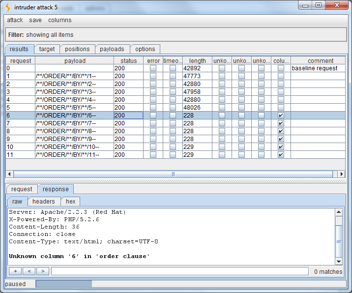This screenshot has height=293, width=352.
Task: Minimize the intruder attack window
Action: 305,5
